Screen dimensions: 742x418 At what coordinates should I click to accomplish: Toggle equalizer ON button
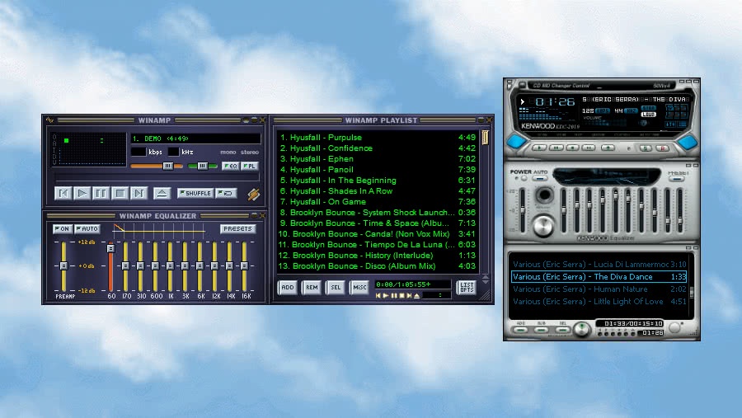(62, 228)
